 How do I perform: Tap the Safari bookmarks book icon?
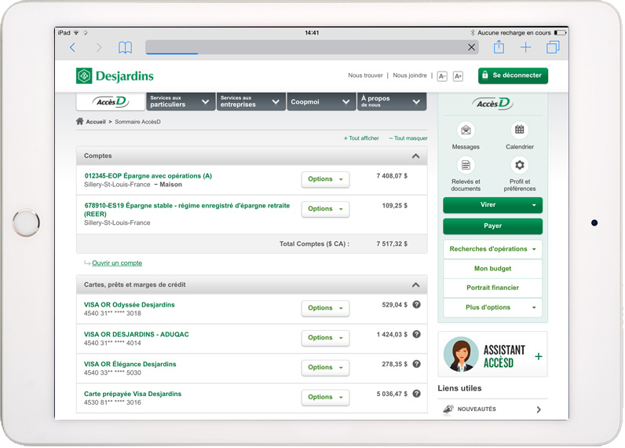(125, 48)
